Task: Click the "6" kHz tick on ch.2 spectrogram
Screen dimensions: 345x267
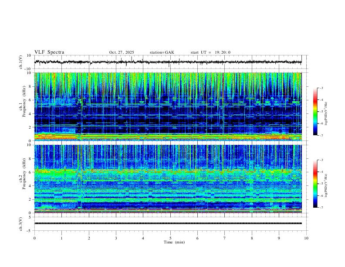Action: 30,172
